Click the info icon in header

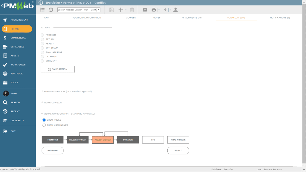click(41, 2)
